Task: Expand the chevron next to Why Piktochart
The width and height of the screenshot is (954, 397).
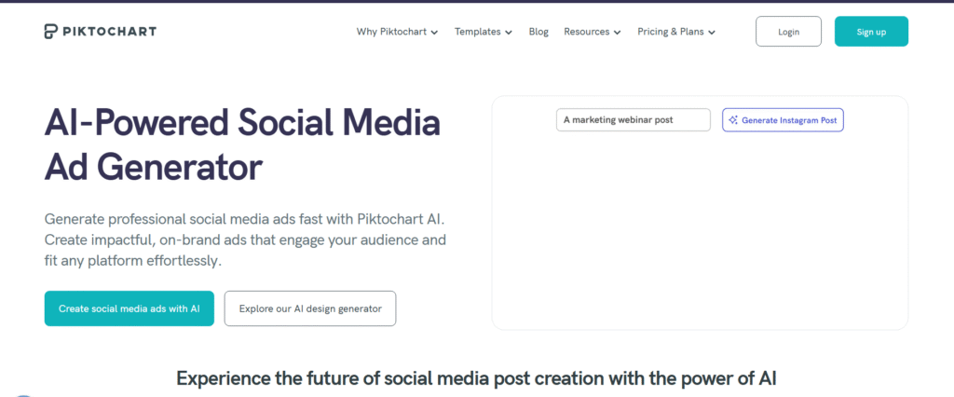Action: coord(434,33)
